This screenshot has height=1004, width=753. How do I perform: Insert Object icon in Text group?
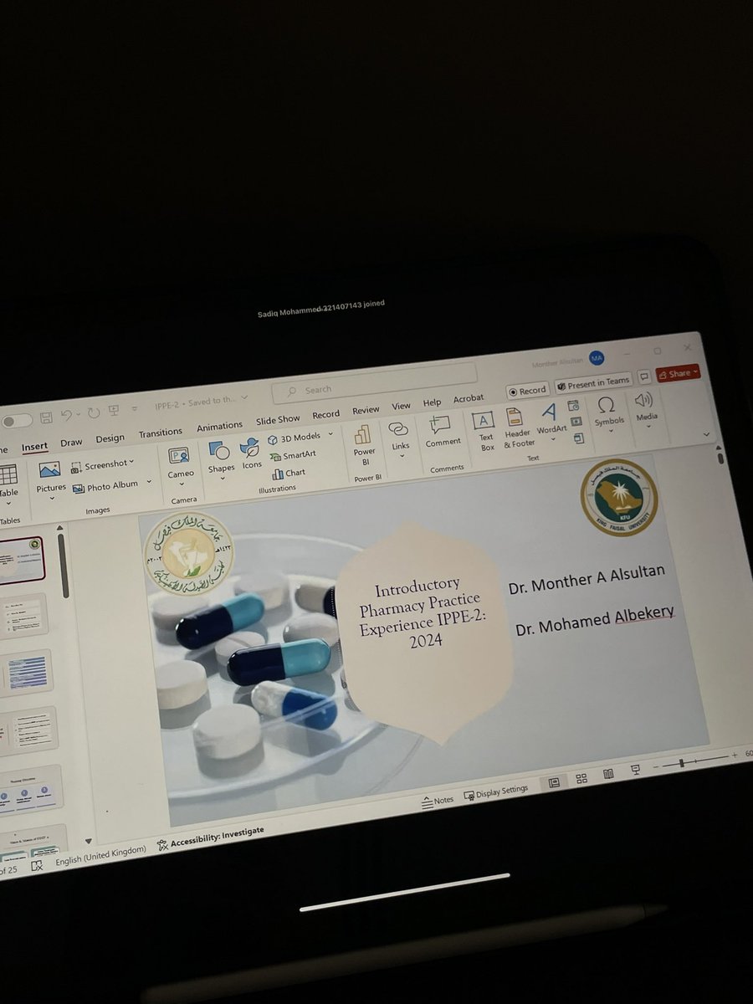[x=577, y=437]
